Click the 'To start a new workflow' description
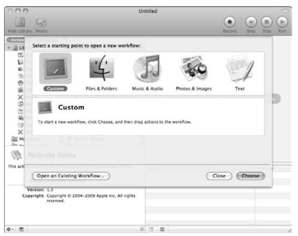This screenshot has width=298, height=236. click(x=114, y=122)
